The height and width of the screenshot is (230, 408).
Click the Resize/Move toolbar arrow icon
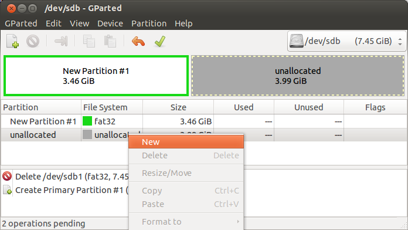[61, 41]
